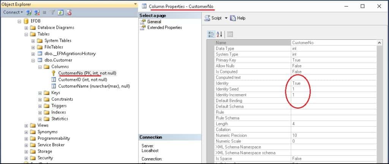Image resolution: width=389 pixels, height=164 pixels.
Task: Maximize the Column Properties window
Action: [362, 6]
